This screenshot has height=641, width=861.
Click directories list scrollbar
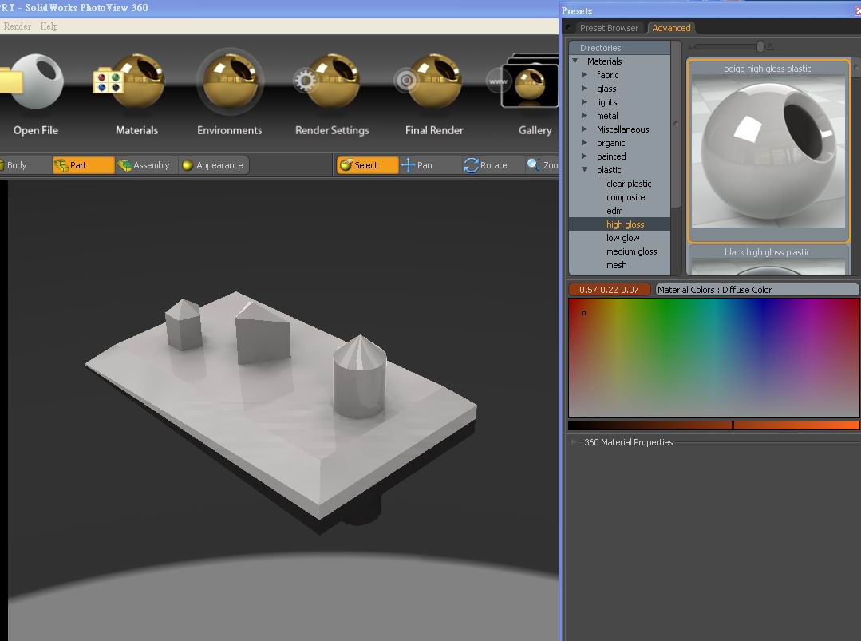[x=676, y=125]
